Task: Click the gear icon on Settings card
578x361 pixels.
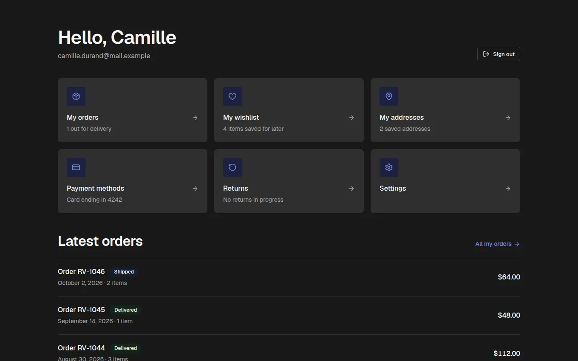Action: 389,167
